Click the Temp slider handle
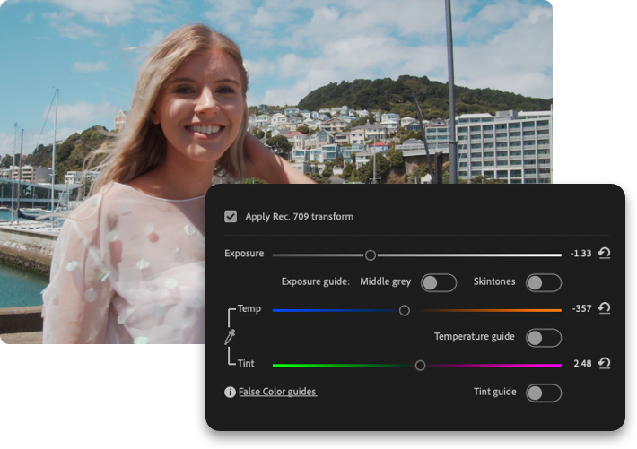The height and width of the screenshot is (449, 637). click(x=404, y=310)
